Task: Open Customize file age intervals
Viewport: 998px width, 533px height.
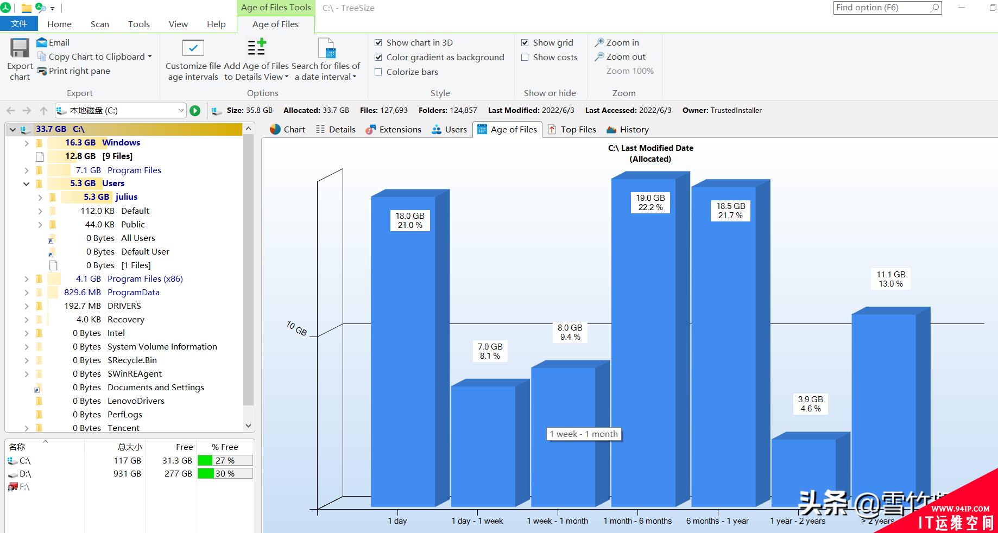Action: [193, 60]
